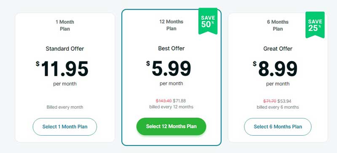Image resolution: width=337 pixels, height=153 pixels.
Task: Click the $71.88 discounted yearly total
Action: pos(179,101)
